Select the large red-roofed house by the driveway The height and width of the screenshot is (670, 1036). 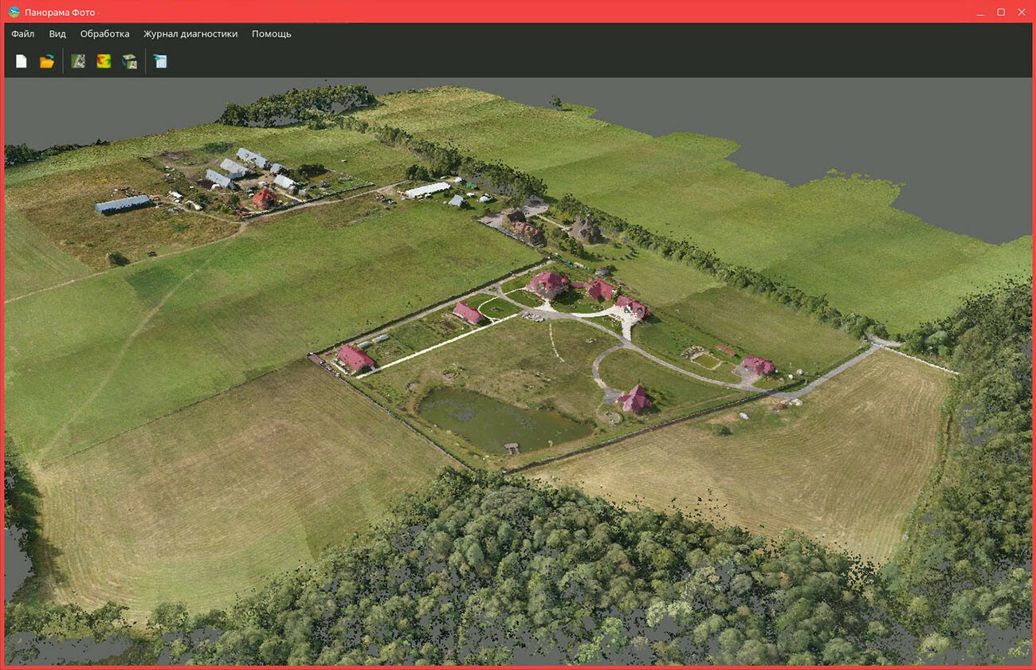[x=547, y=283]
